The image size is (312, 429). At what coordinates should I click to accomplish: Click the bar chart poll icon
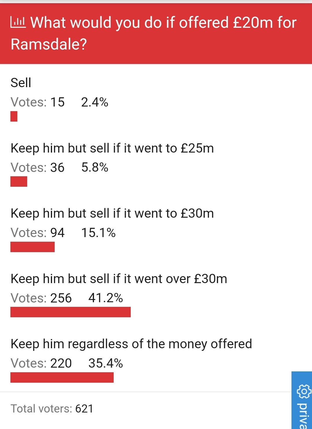[18, 22]
